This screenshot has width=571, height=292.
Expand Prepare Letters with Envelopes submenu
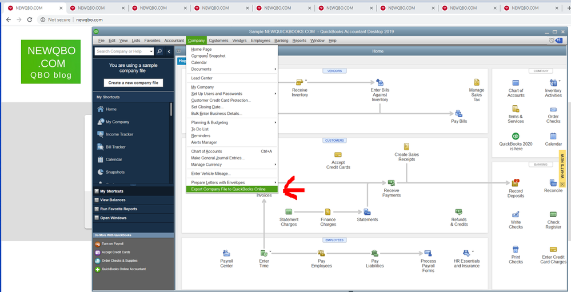point(275,182)
